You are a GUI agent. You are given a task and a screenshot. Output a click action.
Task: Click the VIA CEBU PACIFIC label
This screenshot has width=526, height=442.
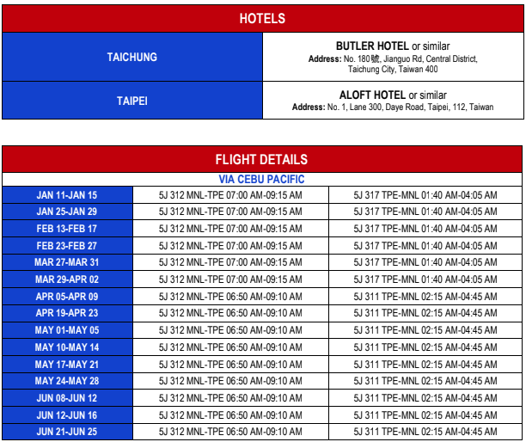point(262,180)
